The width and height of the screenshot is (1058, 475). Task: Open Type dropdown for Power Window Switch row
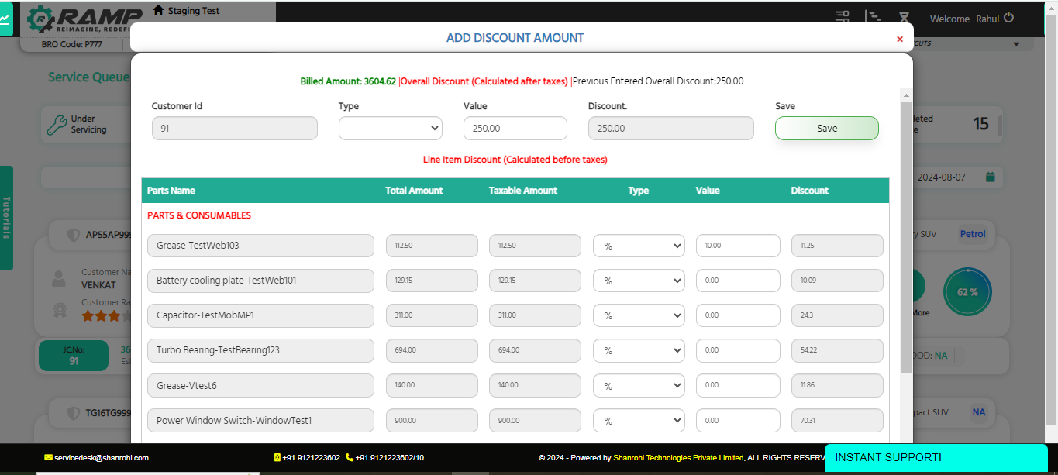point(638,420)
